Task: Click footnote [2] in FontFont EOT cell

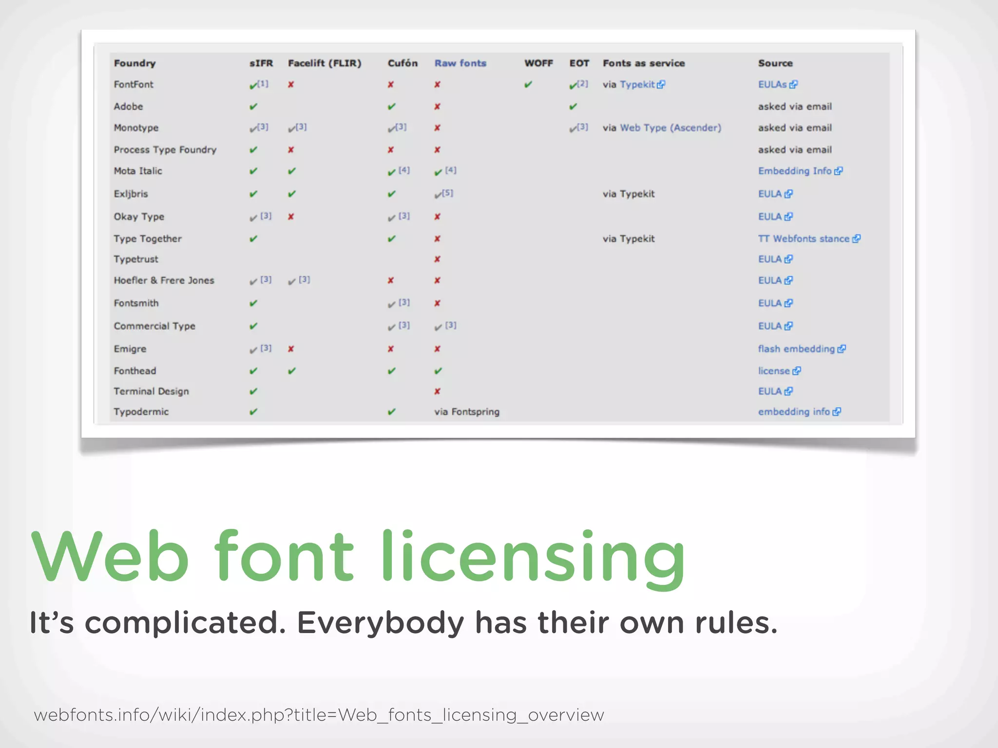Action: click(x=582, y=83)
